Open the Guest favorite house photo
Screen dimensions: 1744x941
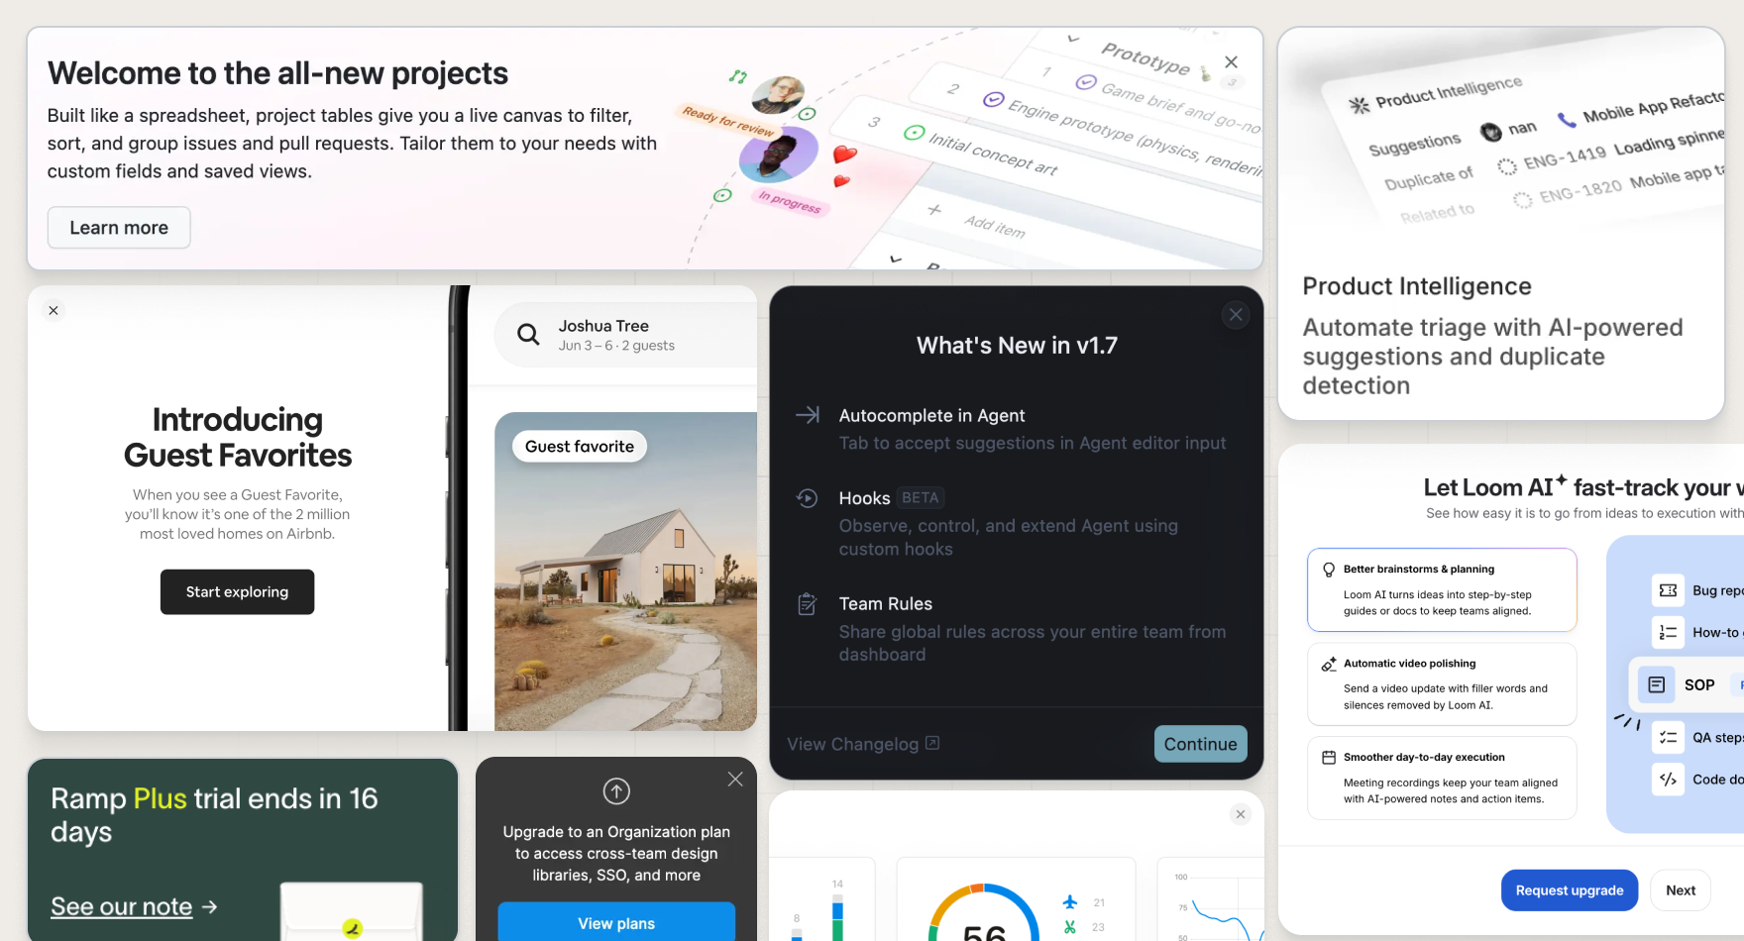(x=625, y=572)
